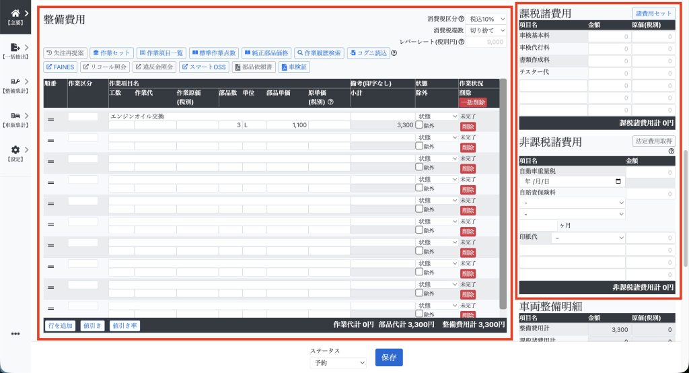Screen dimensions: 689x373
Task: Click the three-dots more icon in sidebar
Action: point(15,333)
